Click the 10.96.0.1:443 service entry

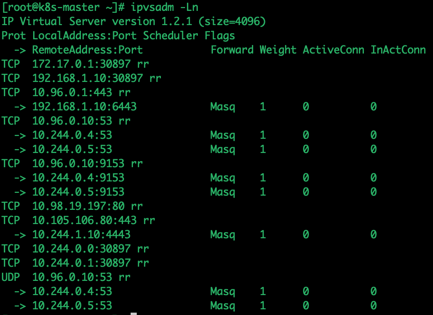click(72, 92)
